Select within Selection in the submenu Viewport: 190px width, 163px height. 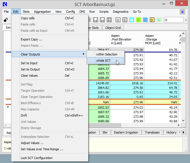[106, 54]
